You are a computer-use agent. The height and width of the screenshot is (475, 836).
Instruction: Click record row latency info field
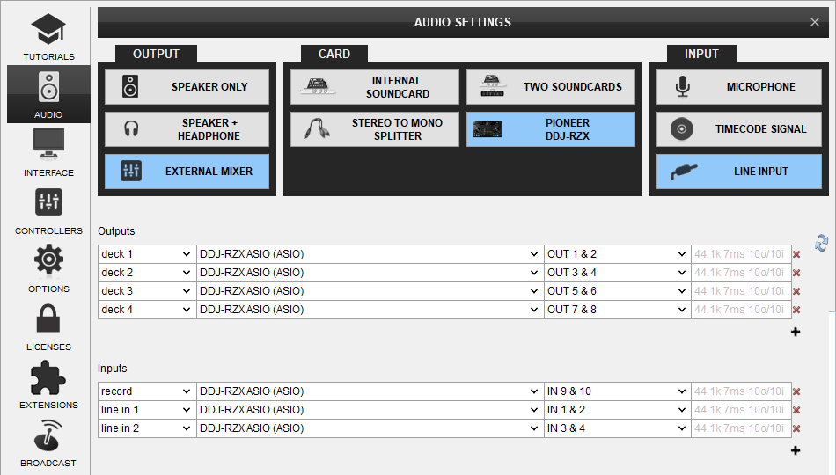741,391
